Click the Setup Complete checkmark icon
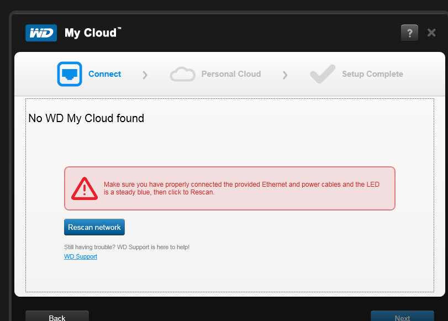 pos(322,74)
